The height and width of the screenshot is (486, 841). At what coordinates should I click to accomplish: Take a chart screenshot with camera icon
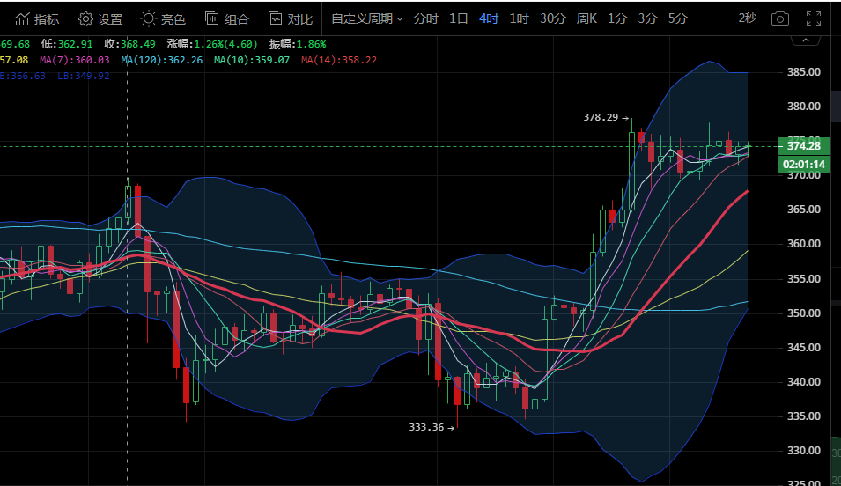pyautogui.click(x=779, y=18)
